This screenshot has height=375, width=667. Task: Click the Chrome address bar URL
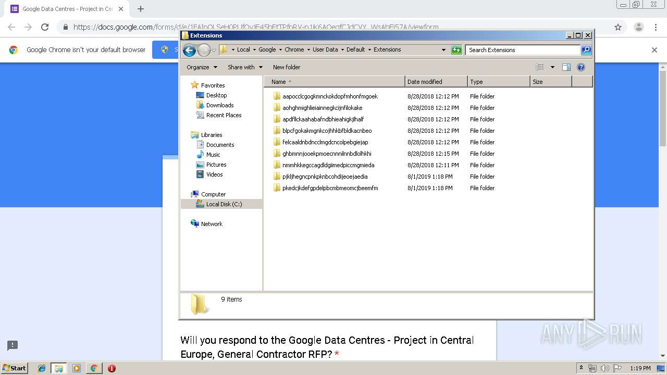[x=255, y=27]
